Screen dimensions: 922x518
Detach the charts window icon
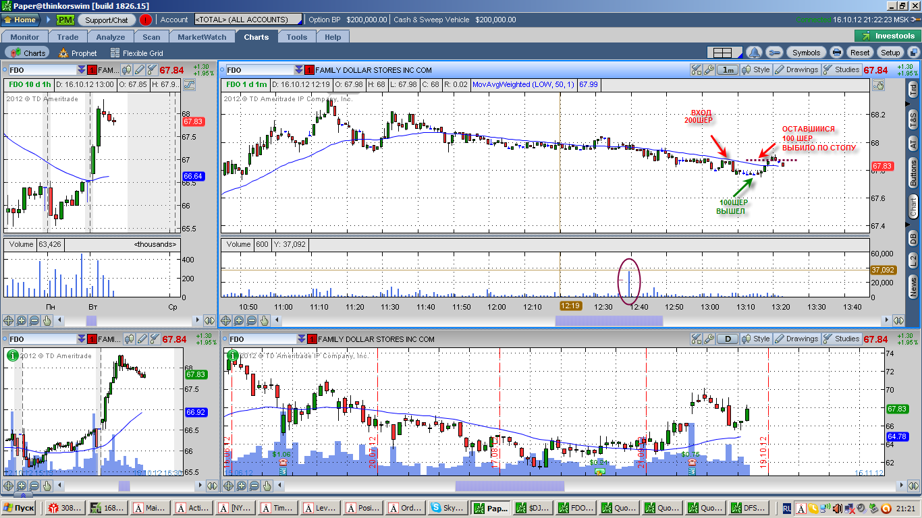click(x=914, y=53)
